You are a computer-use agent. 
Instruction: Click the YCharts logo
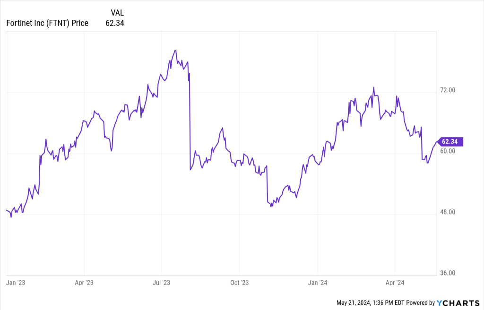[x=458, y=302]
